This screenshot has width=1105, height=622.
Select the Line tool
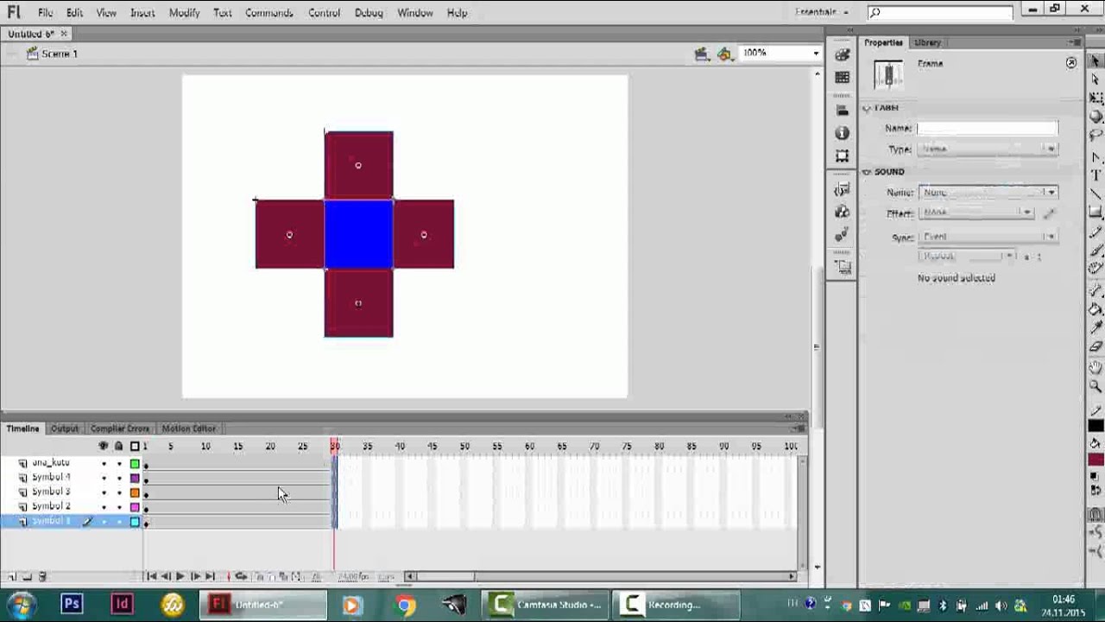point(1096,194)
